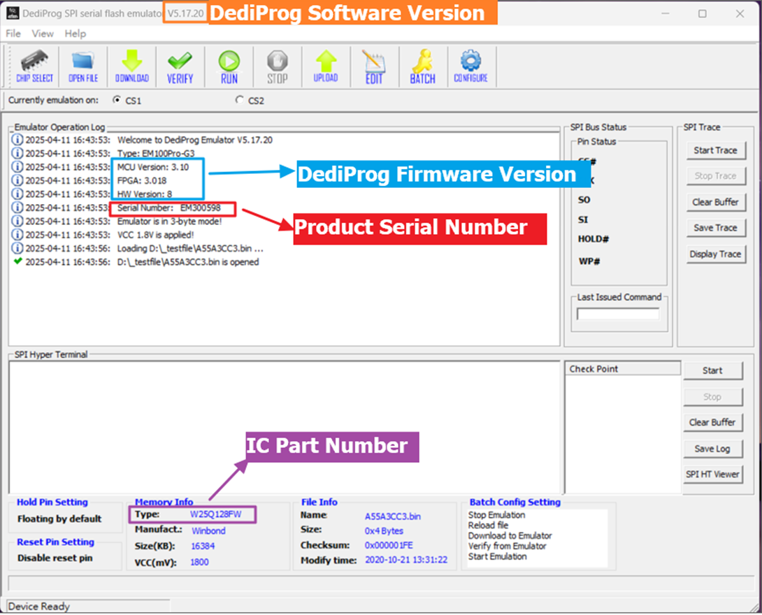
Task: Open the Help menu
Action: (76, 34)
